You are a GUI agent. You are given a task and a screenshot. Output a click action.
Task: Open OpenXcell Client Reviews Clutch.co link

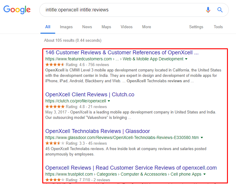point(90,95)
